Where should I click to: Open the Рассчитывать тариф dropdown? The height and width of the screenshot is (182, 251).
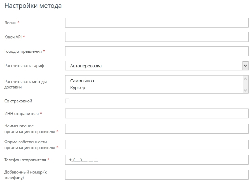click(x=157, y=66)
